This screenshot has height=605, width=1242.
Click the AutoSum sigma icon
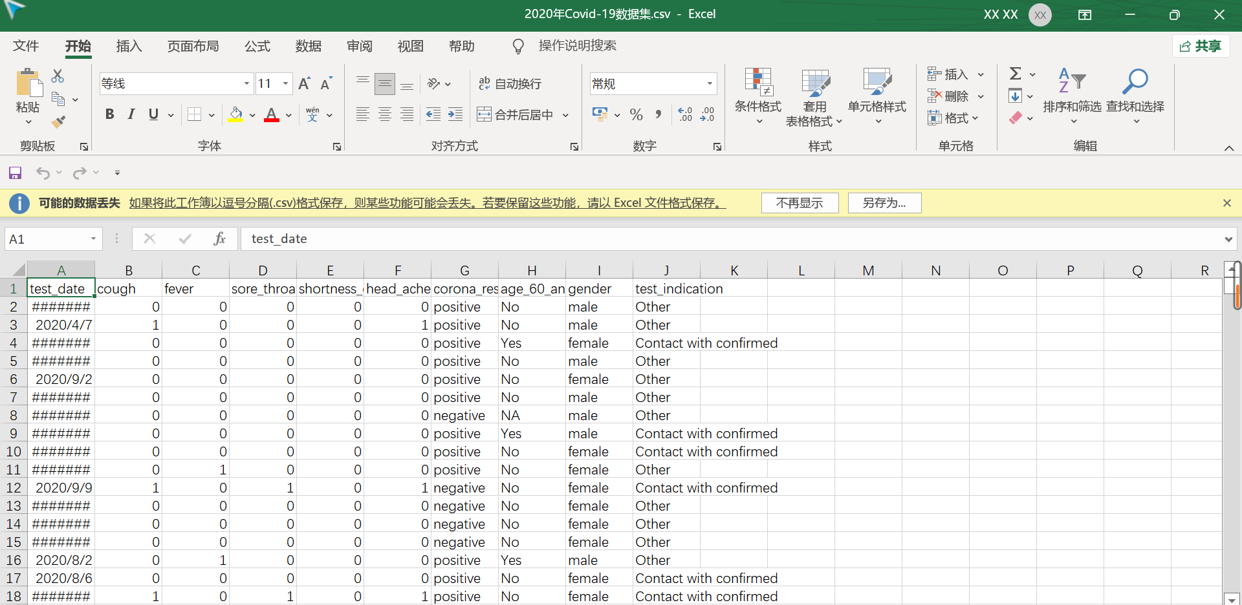1016,74
